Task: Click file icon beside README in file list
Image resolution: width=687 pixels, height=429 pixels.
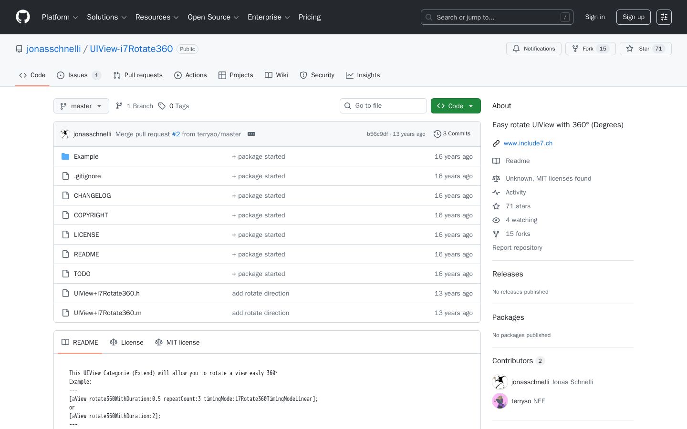Action: click(65, 254)
